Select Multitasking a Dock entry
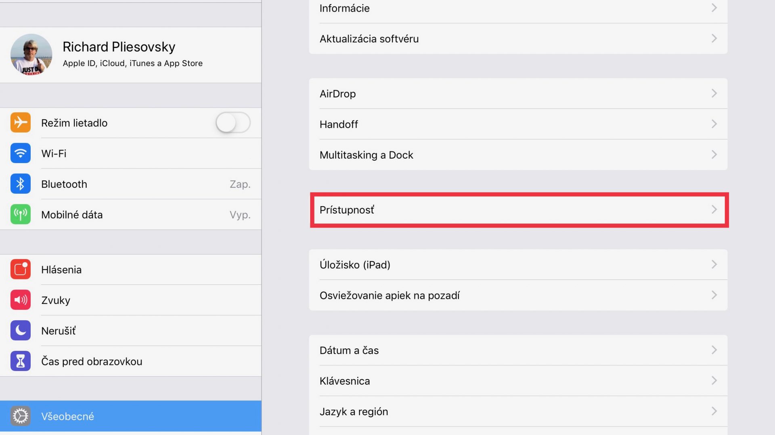 [518, 155]
